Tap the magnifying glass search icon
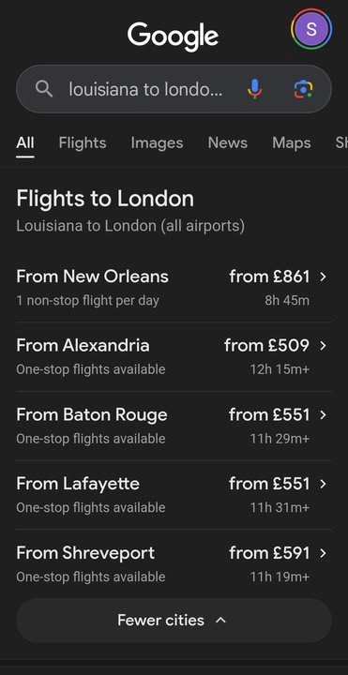The image size is (348, 675). 43,89
